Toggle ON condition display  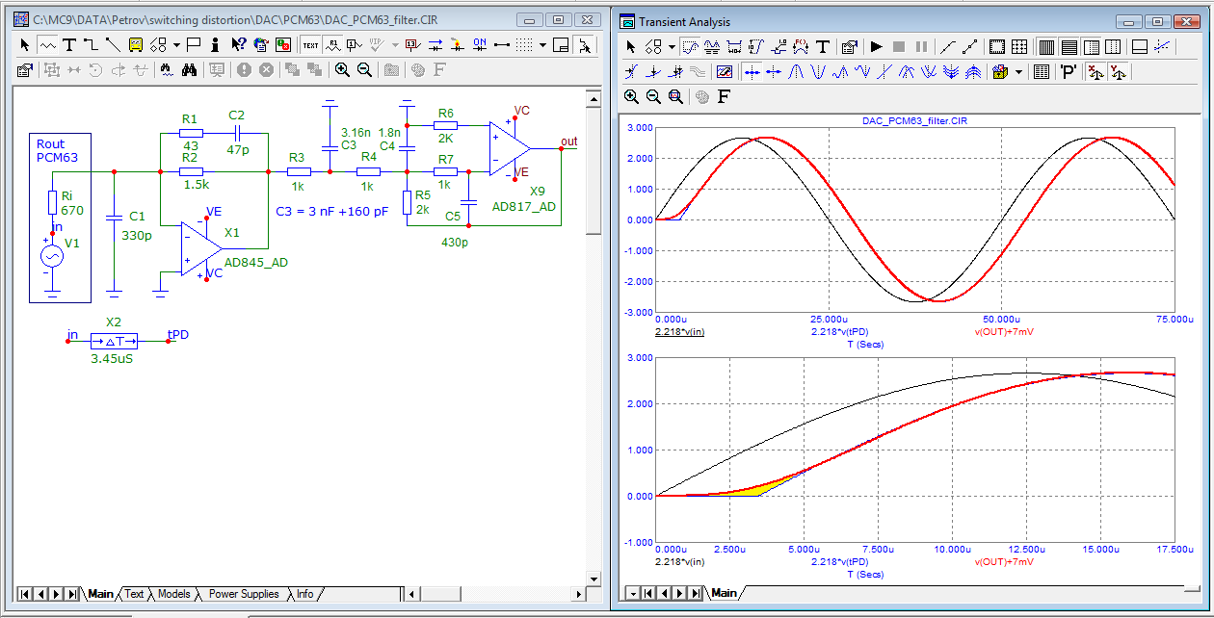point(479,45)
